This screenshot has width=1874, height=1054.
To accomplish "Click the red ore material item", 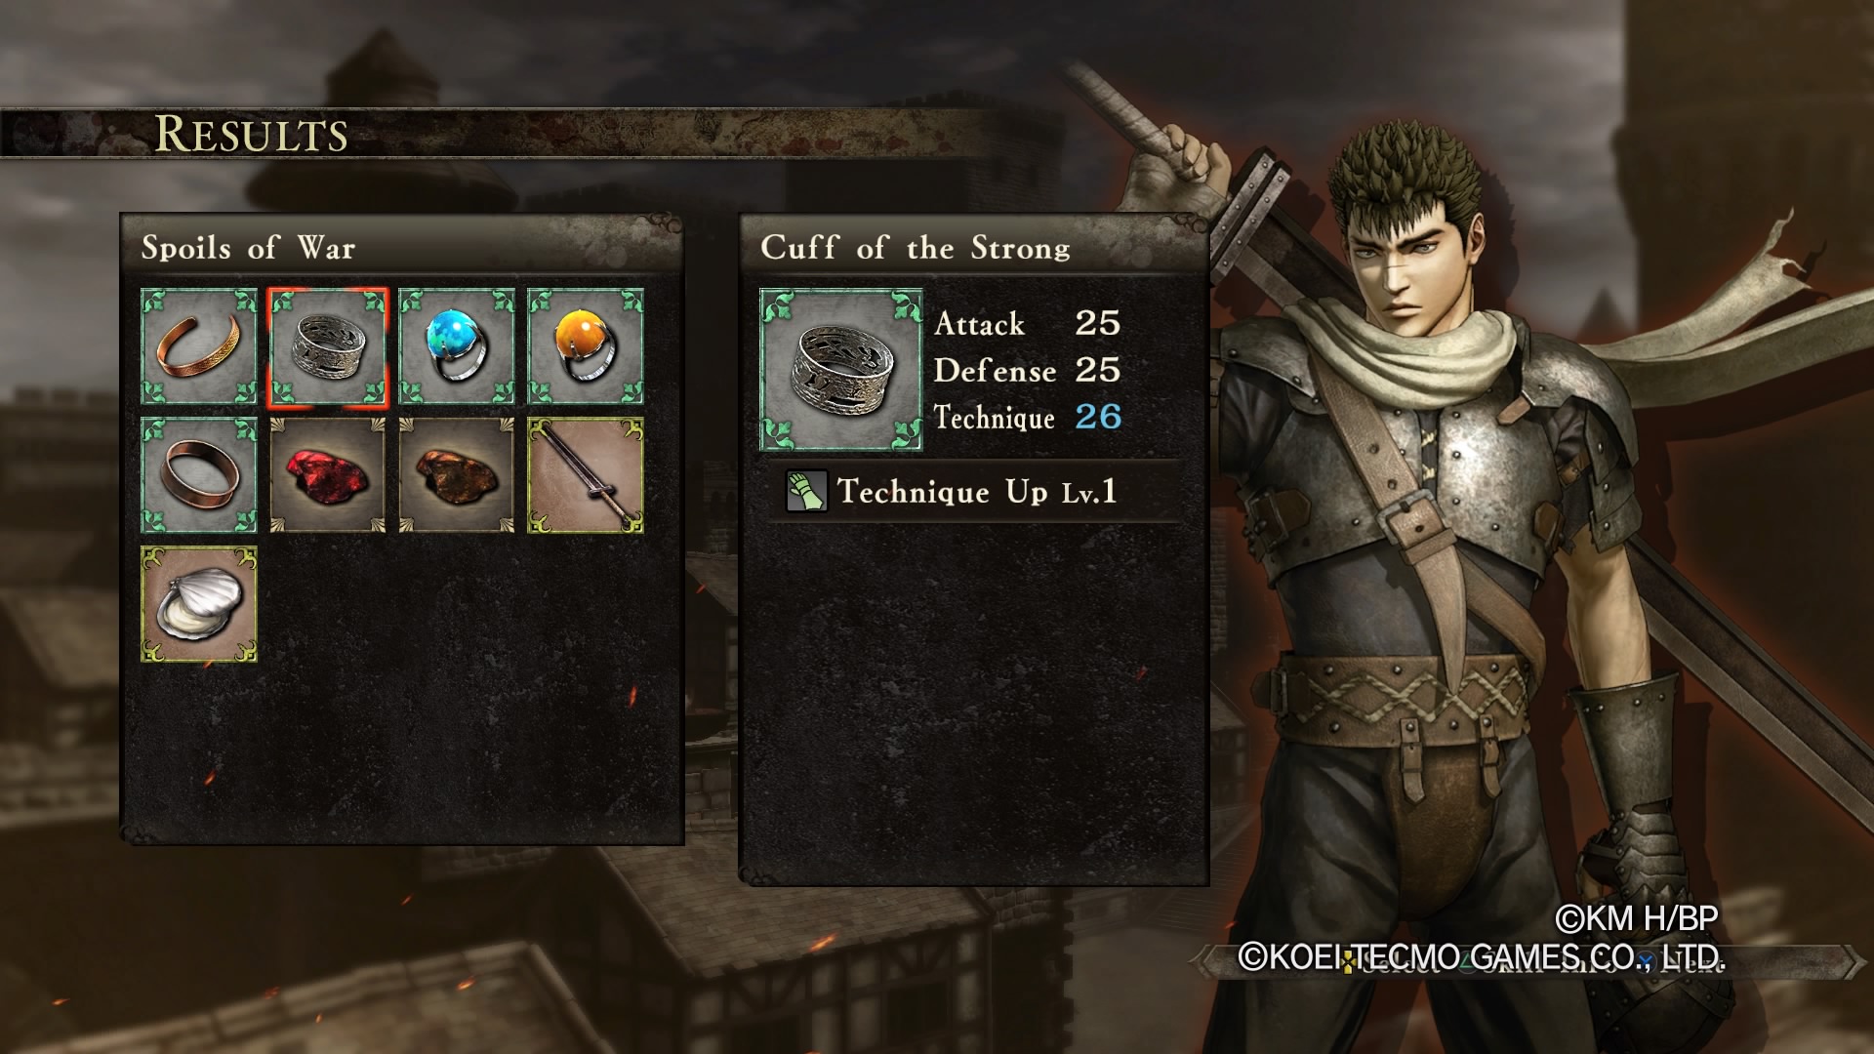I will click(328, 475).
